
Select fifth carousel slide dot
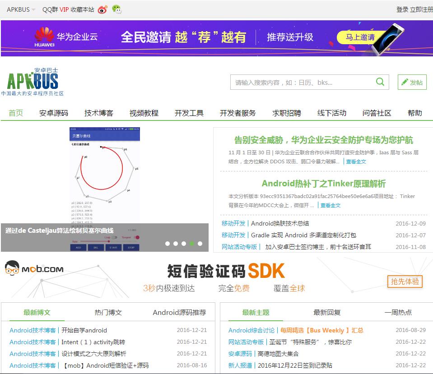click(200, 244)
